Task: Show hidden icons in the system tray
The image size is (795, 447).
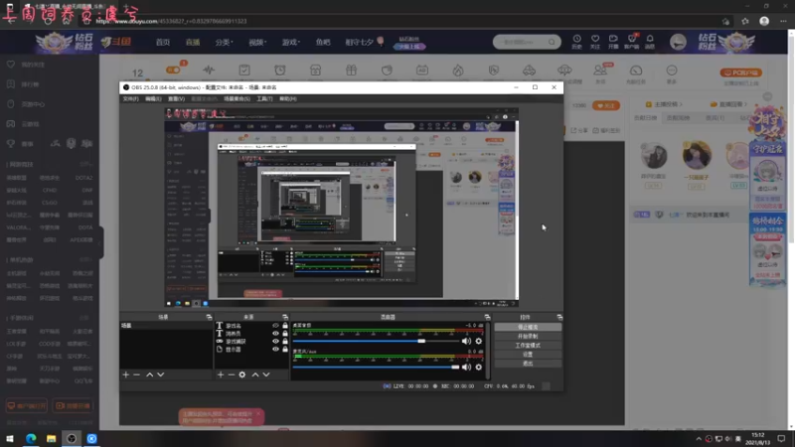Action: pos(699,439)
